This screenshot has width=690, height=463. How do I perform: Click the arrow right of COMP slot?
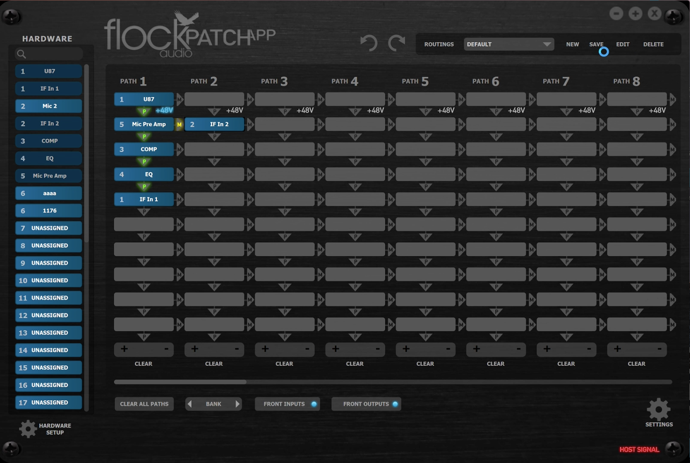tap(180, 149)
